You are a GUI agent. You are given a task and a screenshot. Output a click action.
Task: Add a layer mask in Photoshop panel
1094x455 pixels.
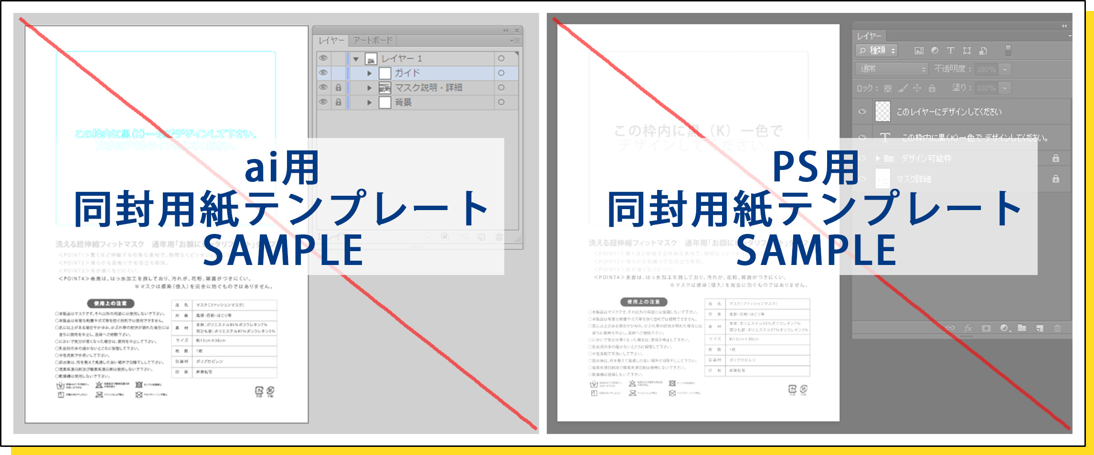tap(986, 328)
